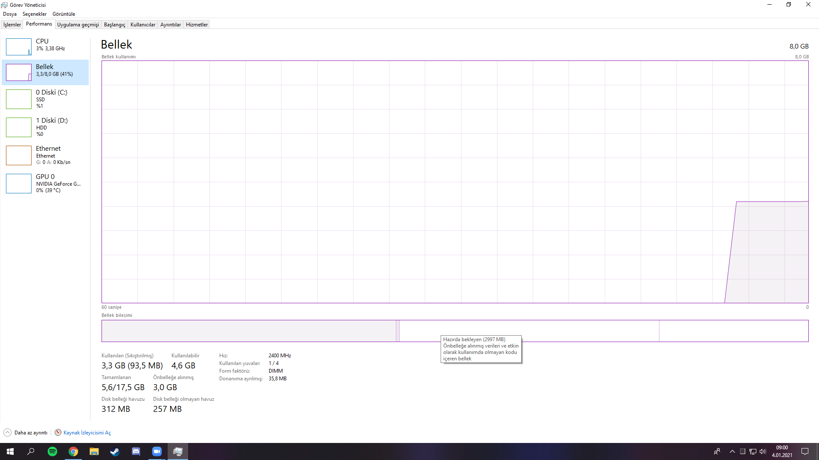The image size is (819, 460).
Task: Open the Seçenekler menu
Action: 35,14
